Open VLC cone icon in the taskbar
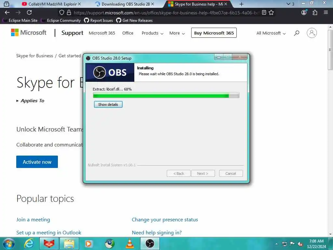Viewport: 333px width, 250px height. (130, 243)
